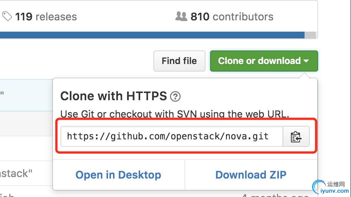This screenshot has height=197, width=351.
Task: Click the green Clone or download button
Action: click(x=264, y=61)
